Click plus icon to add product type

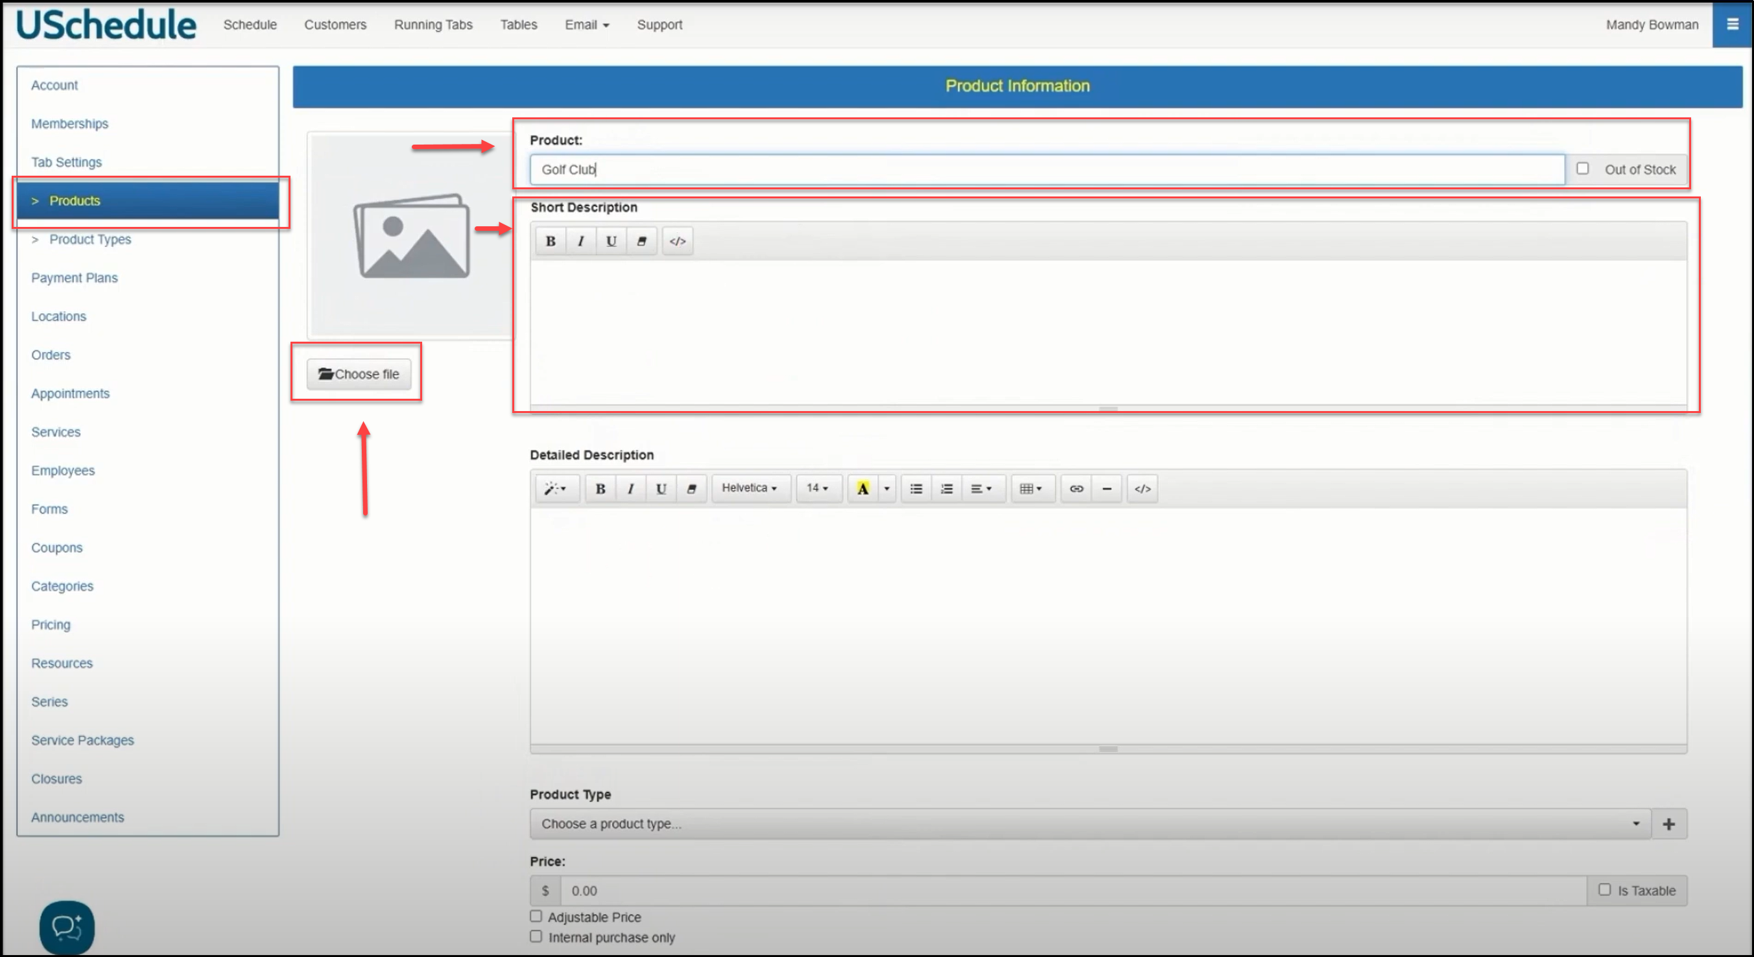1668,824
